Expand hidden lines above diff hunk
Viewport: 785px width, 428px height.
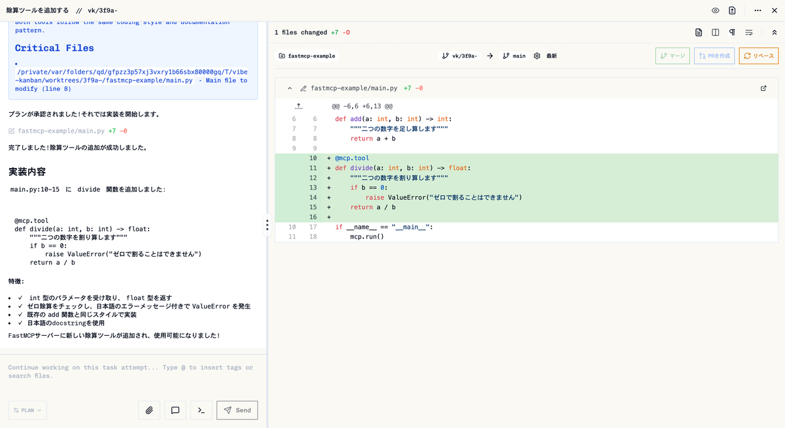point(298,106)
